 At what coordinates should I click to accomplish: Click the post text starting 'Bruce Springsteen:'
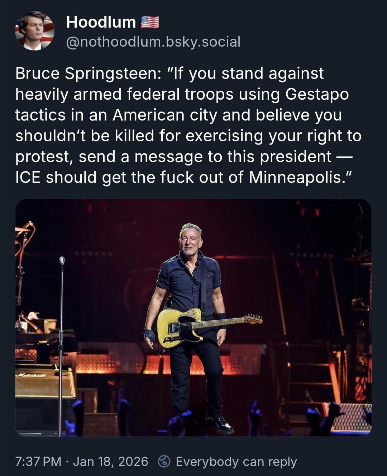[188, 126]
